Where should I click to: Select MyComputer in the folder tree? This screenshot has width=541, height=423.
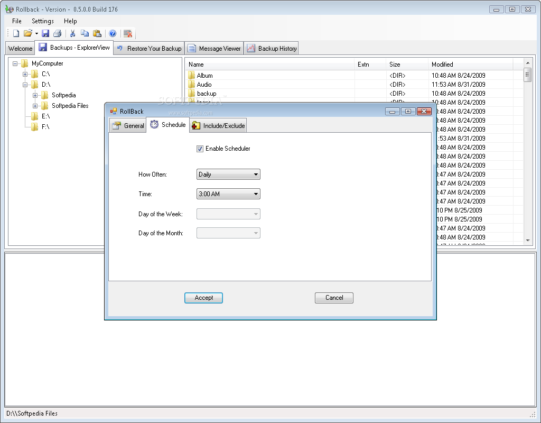47,63
